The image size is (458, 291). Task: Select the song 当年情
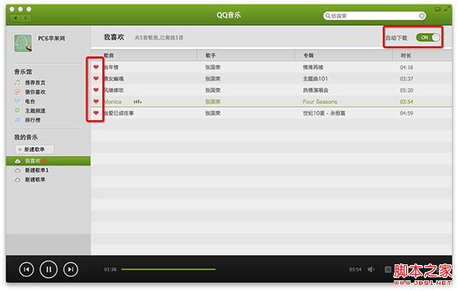(111, 67)
